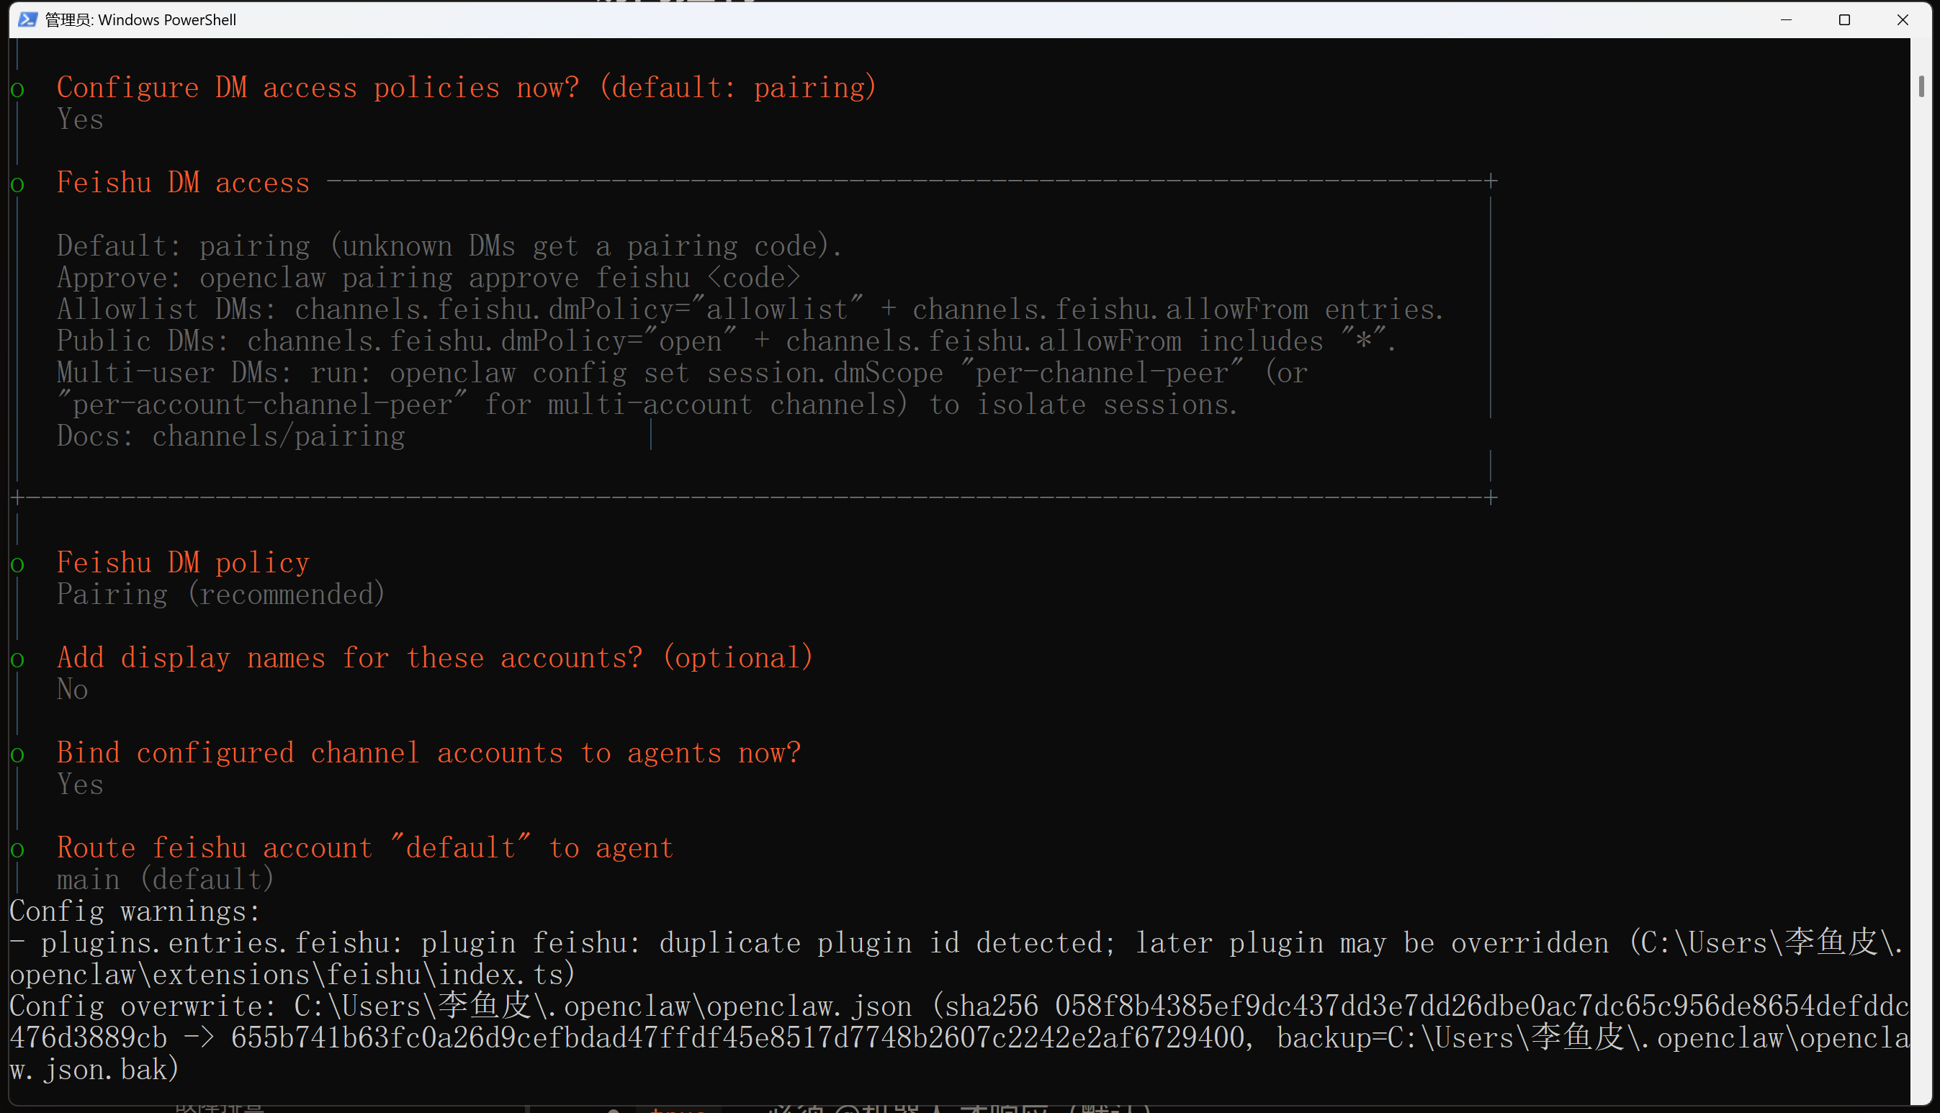Screen dimensions: 1940x1113
Task: Click the 'Pairing (recommended)' answer text
Action: 221,594
